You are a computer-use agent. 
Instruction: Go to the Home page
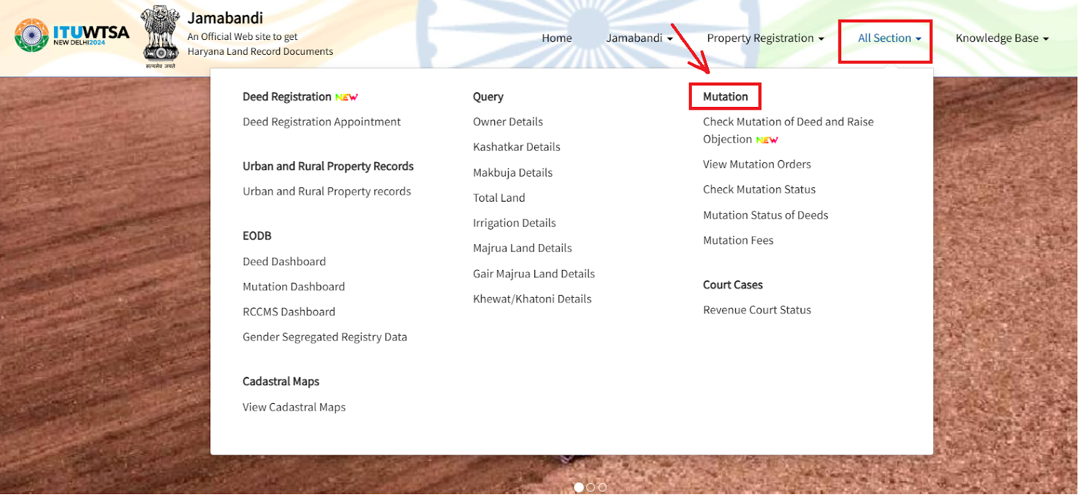click(x=557, y=39)
